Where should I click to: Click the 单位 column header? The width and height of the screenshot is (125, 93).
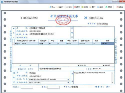pyautogui.click(x=53, y=41)
